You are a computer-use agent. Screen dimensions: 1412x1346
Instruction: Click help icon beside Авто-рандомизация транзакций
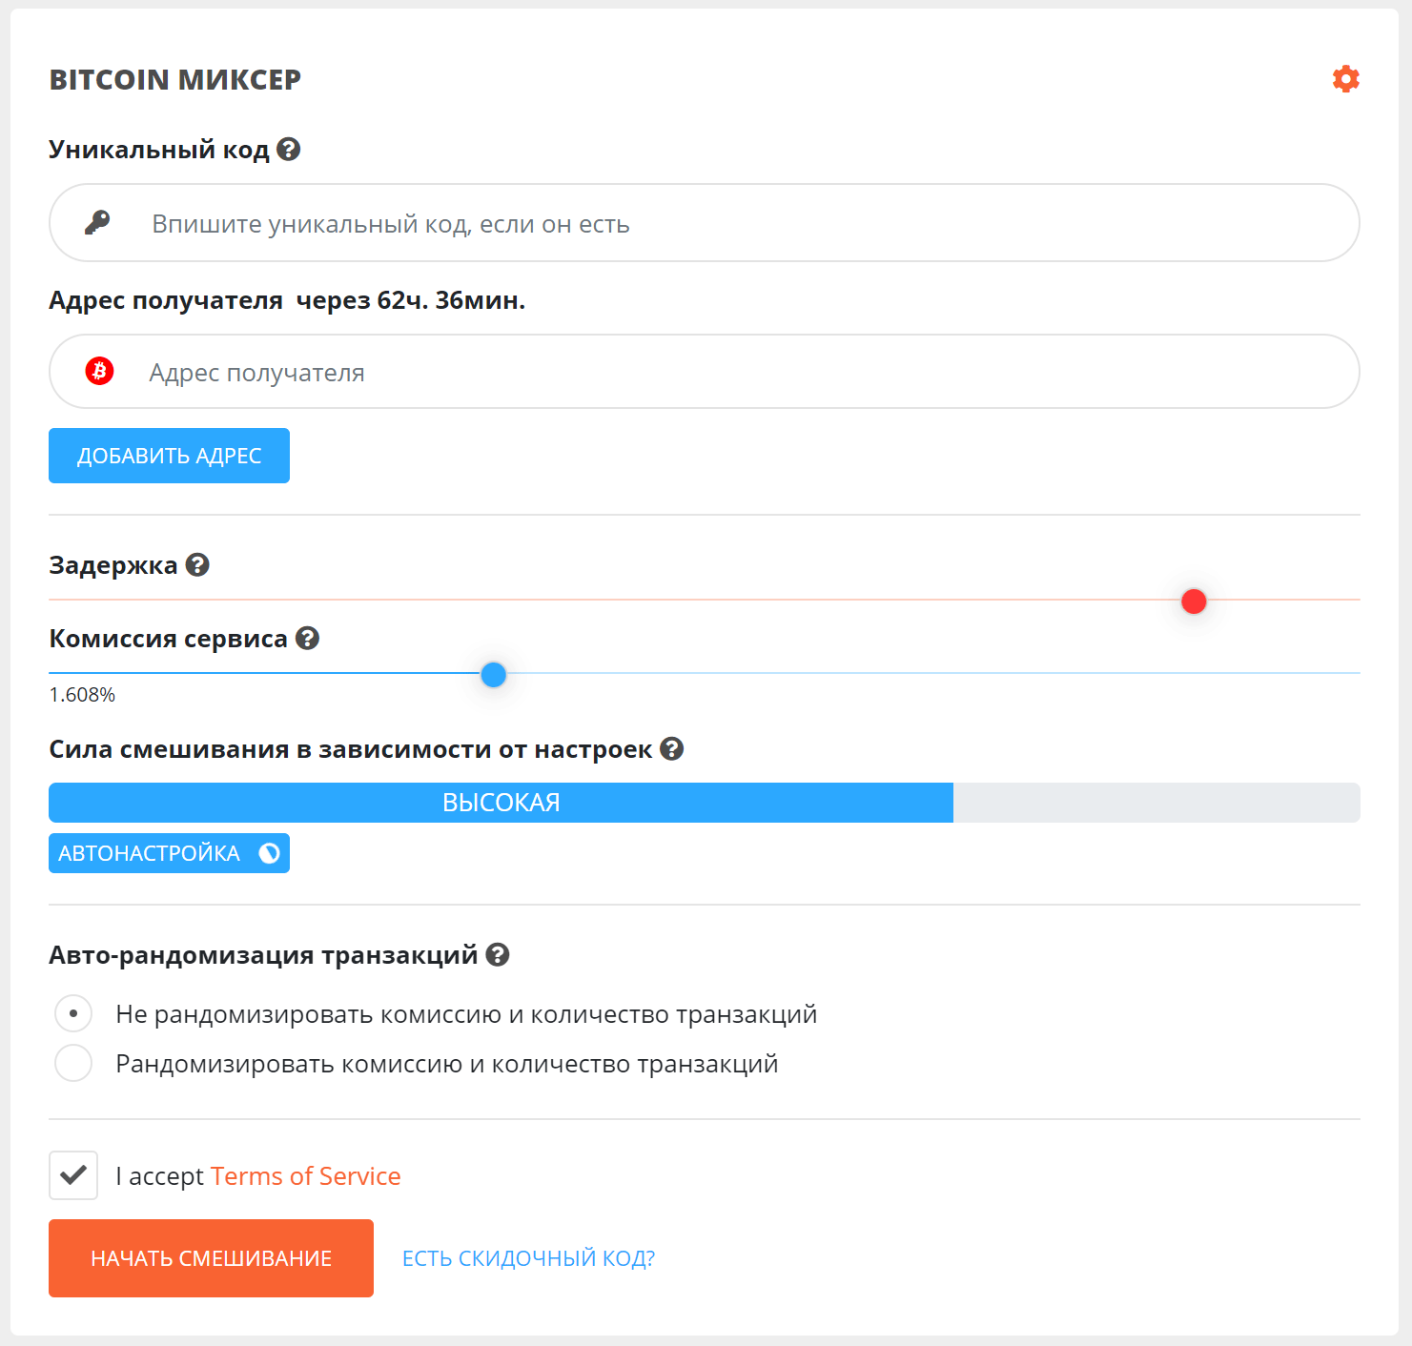pos(498,954)
